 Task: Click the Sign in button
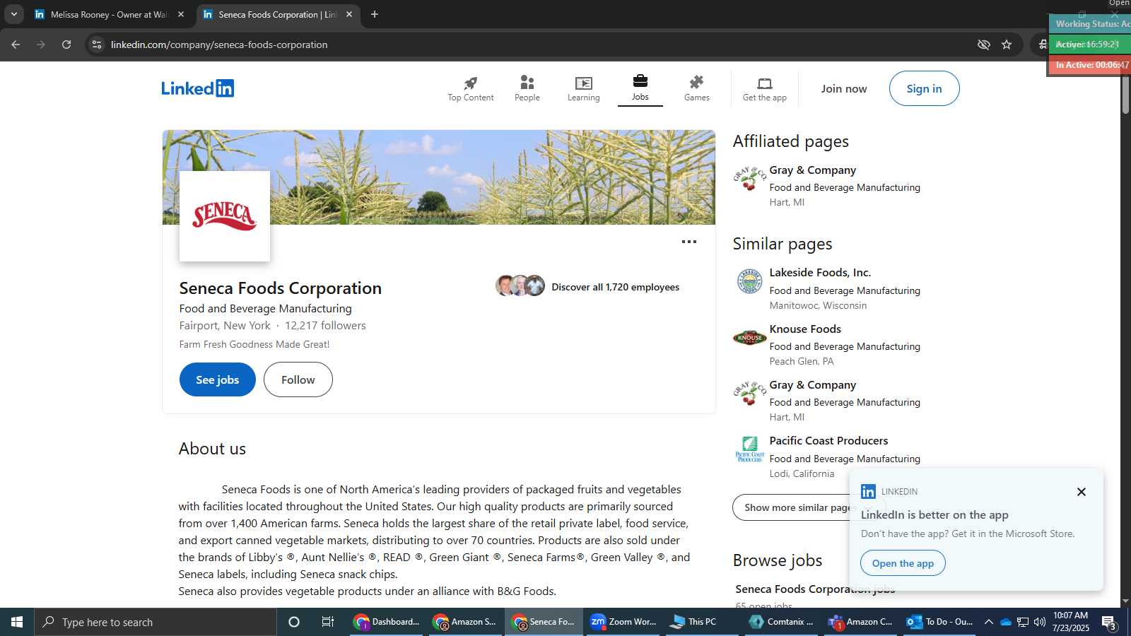924,88
